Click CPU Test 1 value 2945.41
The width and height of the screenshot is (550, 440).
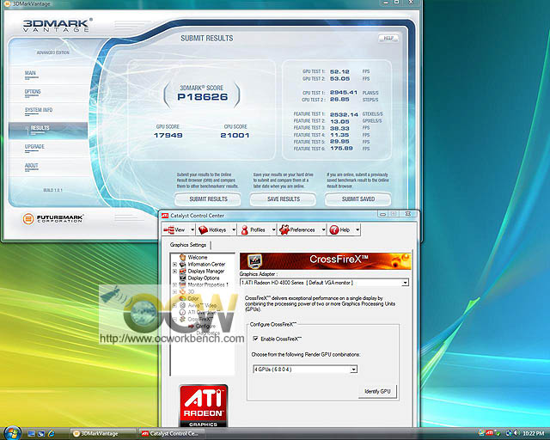click(x=344, y=93)
